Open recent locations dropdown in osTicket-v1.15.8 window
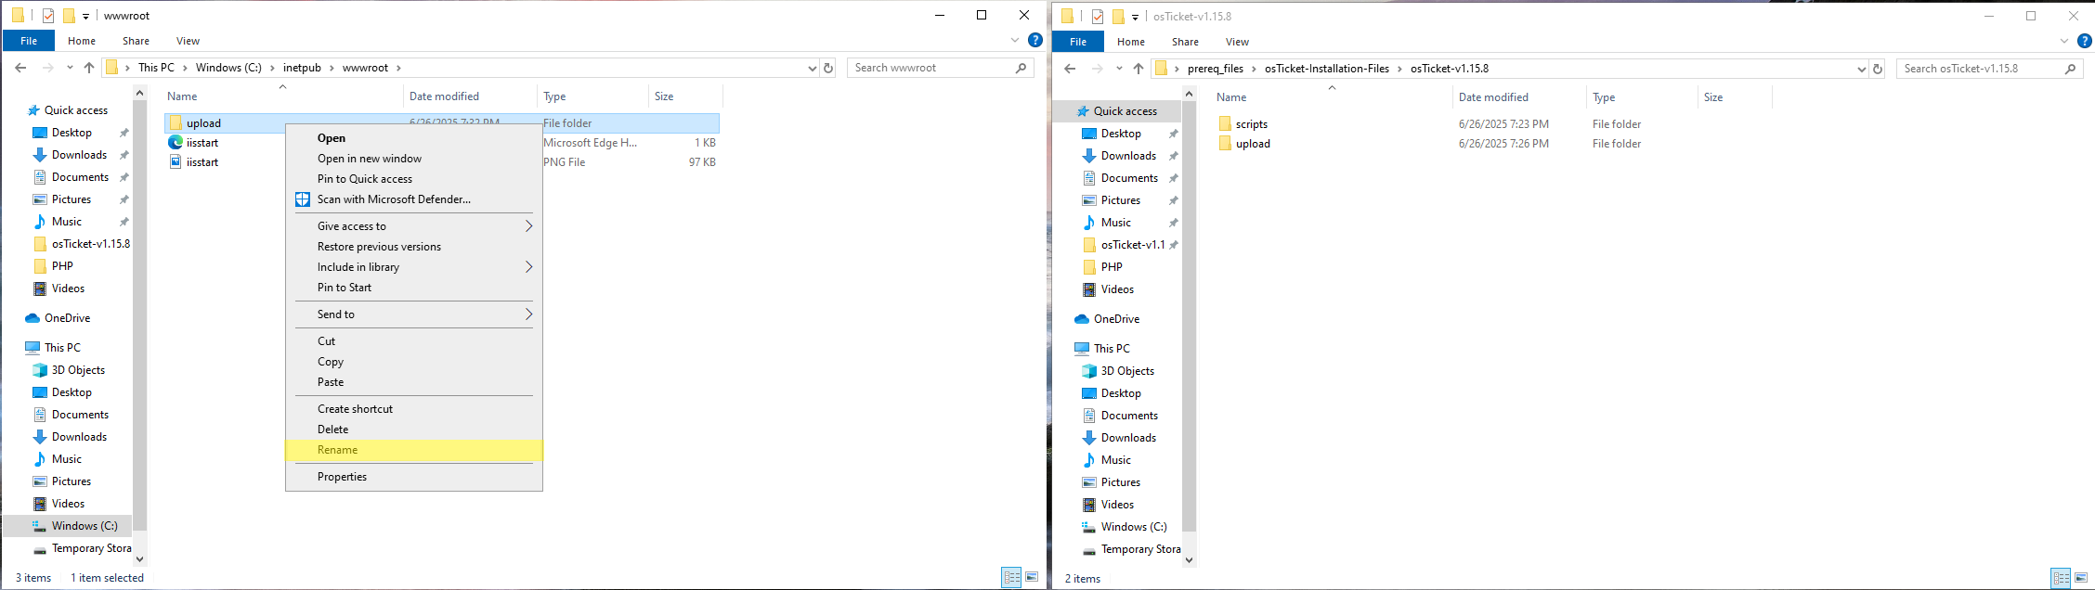This screenshot has height=590, width=2095. pyautogui.click(x=1119, y=69)
